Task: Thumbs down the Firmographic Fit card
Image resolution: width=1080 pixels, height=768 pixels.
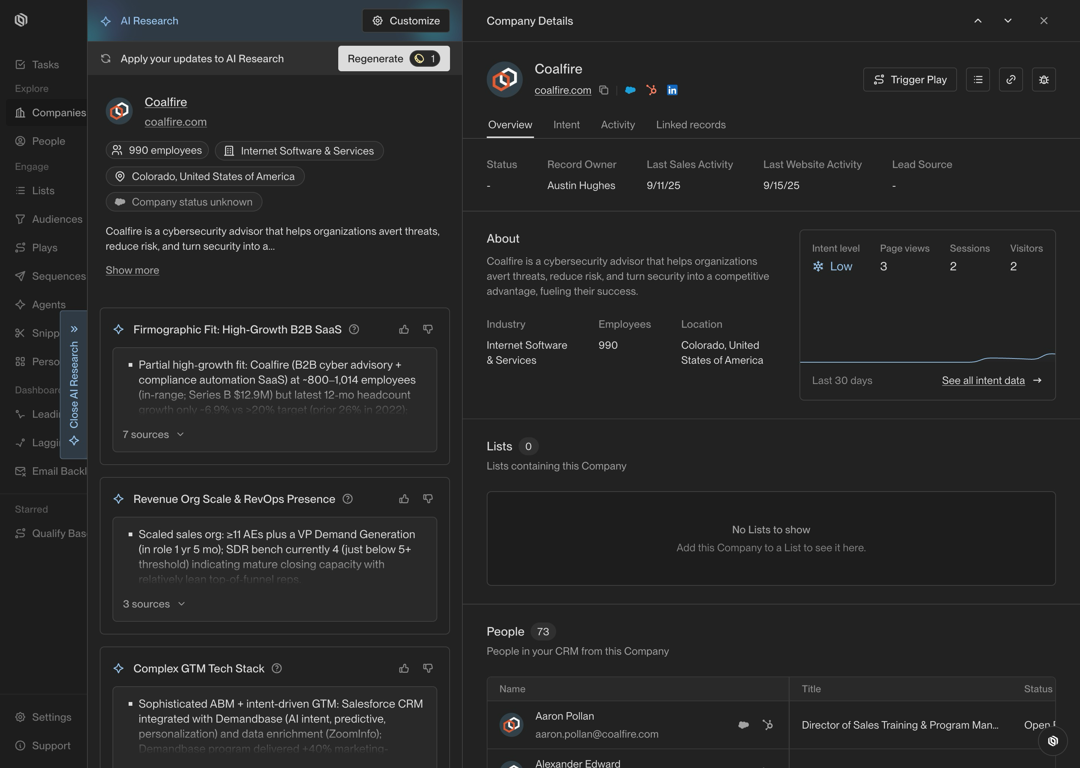Action: tap(428, 329)
